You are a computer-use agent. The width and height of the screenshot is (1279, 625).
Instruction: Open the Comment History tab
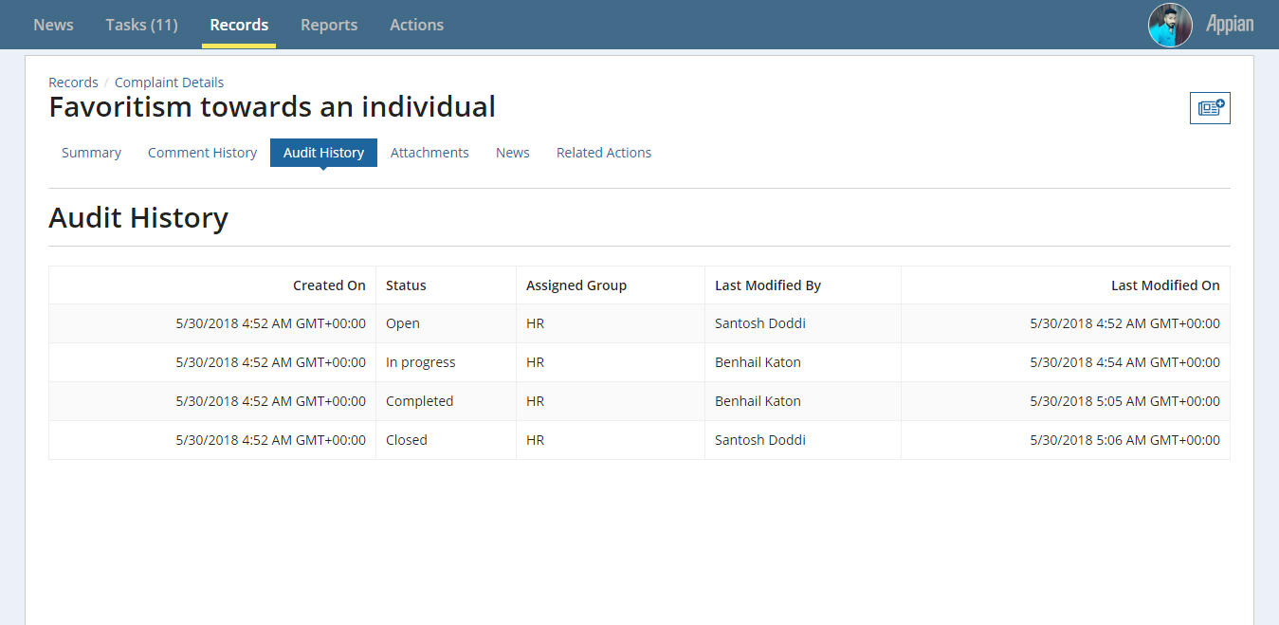202,153
